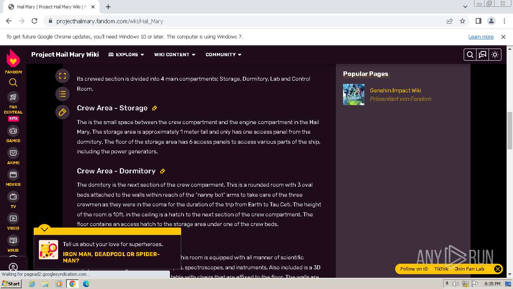The image size is (513, 289).
Task: Show hidden system tray icons
Action: click(x=447, y=284)
